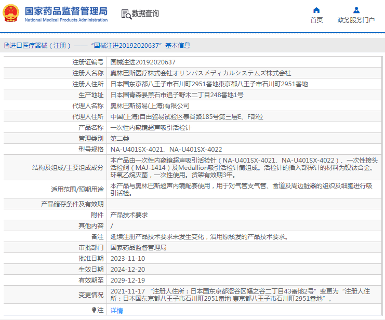
Task: Click the 管理类别 row label
Action: [x=91, y=138]
